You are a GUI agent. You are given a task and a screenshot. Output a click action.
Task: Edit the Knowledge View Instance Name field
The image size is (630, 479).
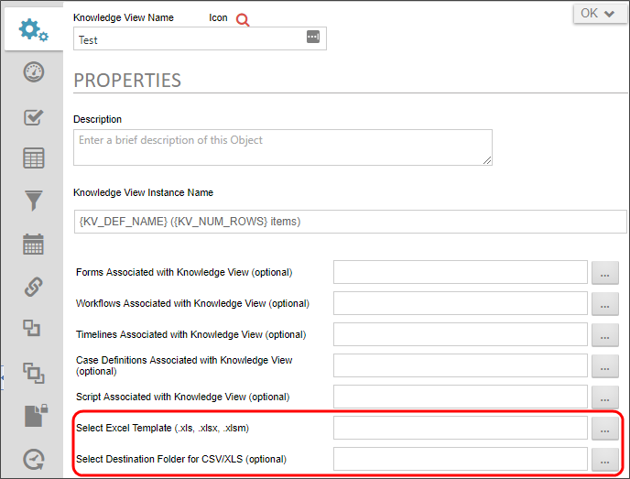pos(350,222)
